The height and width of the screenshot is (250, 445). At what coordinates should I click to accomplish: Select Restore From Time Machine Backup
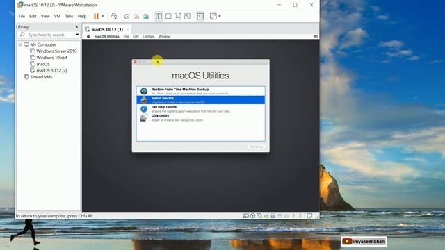coord(201,91)
